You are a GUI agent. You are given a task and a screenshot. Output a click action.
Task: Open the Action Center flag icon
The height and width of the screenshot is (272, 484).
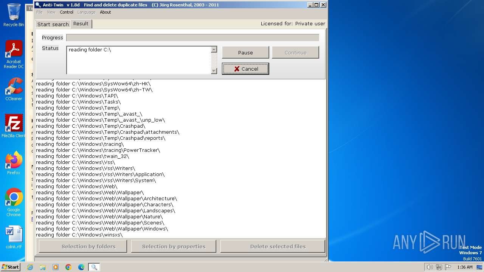[448, 267]
